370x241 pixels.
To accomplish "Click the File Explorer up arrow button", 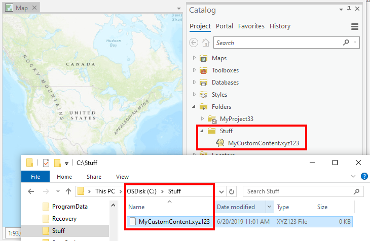I will point(68,191).
